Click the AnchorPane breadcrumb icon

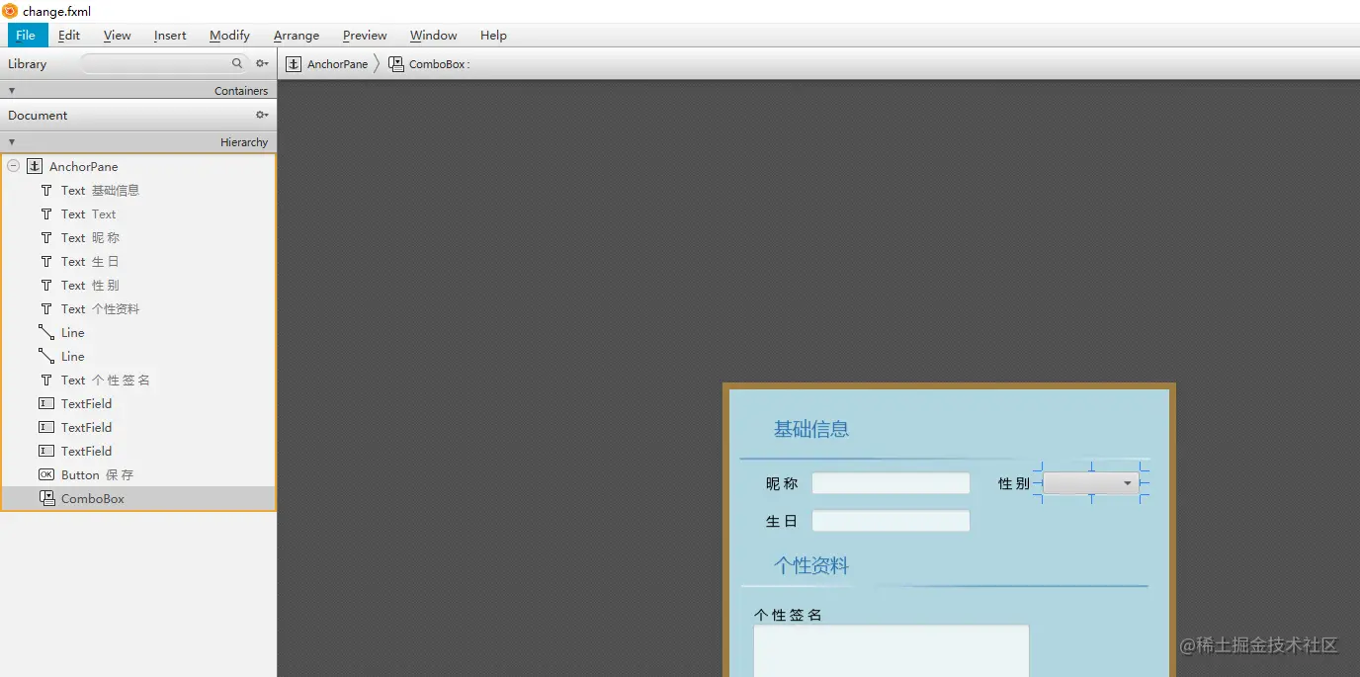[x=294, y=64]
